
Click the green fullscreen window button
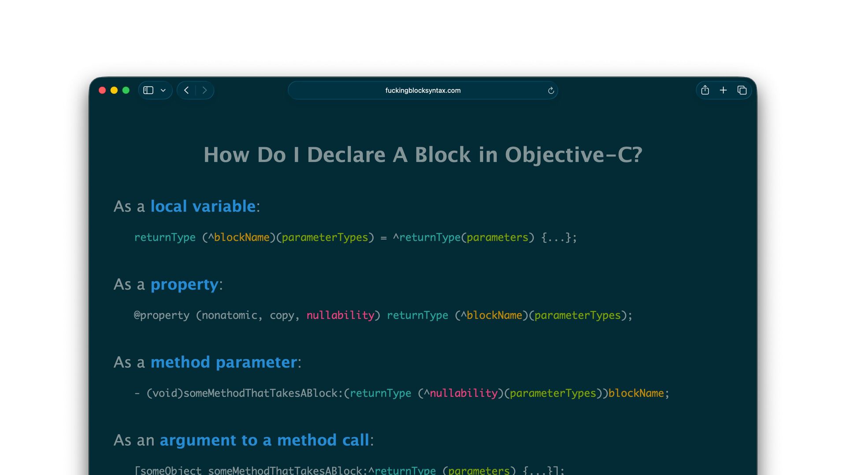pos(126,90)
